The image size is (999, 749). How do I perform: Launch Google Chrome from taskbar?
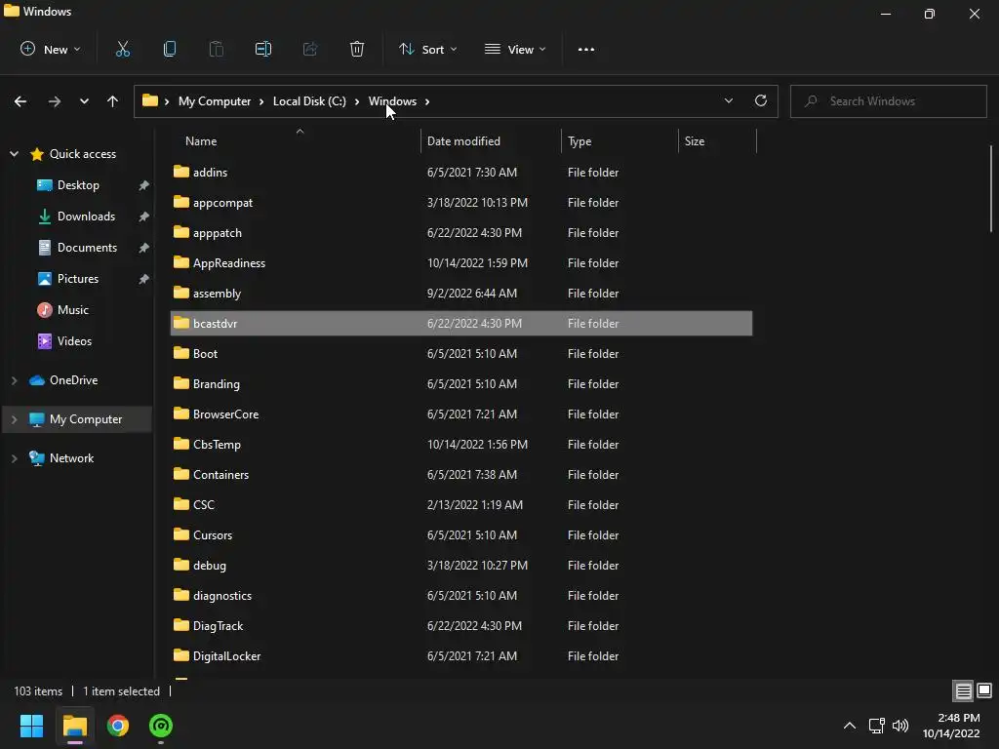tap(118, 726)
